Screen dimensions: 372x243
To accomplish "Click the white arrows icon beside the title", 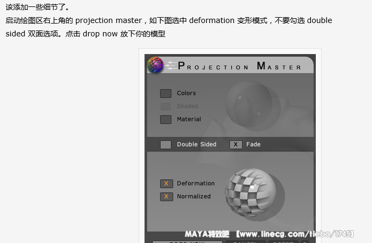I will (x=171, y=65).
